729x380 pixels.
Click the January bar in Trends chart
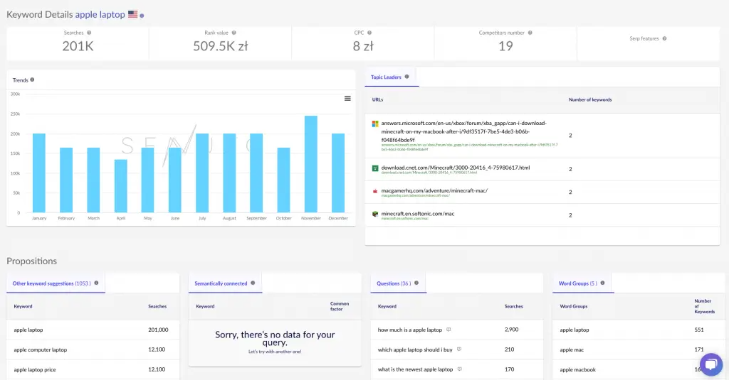(39, 173)
